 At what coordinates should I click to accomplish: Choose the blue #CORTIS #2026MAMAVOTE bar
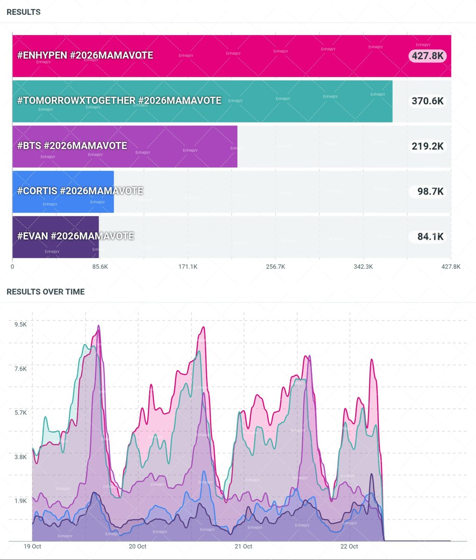[x=63, y=192]
